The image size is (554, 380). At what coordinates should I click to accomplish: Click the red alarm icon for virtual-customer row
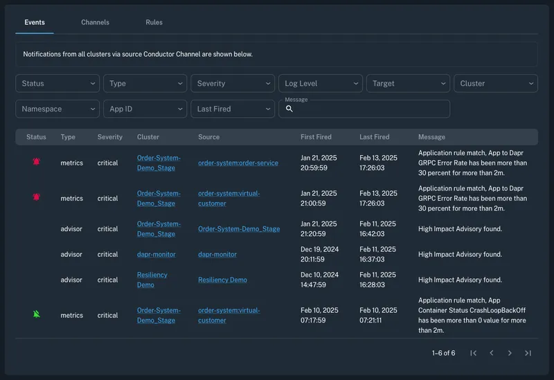[x=36, y=197]
